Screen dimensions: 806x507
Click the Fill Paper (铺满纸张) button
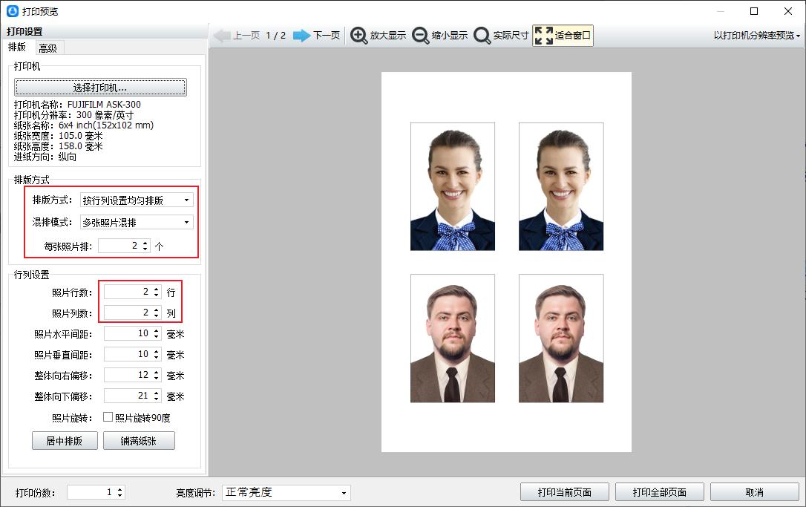click(139, 441)
